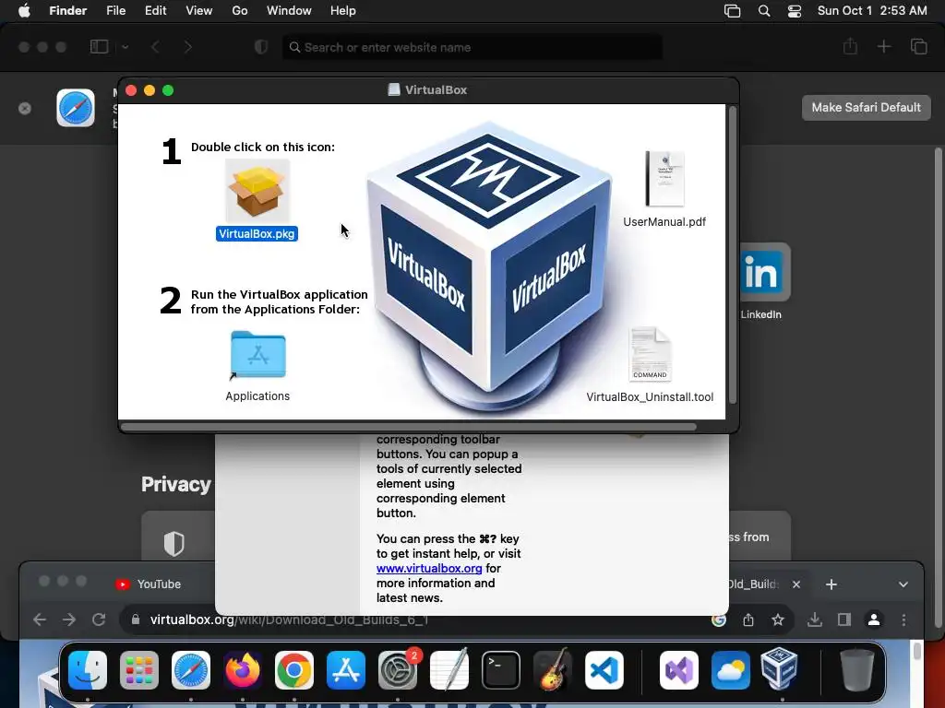Click the horizontal scrollbar of VirtualBox window
Screen dimensions: 945x708
click(x=409, y=427)
